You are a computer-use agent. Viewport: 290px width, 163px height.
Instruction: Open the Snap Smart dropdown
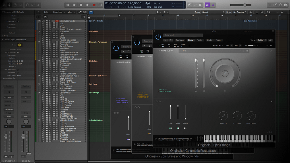pyautogui.click(x=213, y=12)
